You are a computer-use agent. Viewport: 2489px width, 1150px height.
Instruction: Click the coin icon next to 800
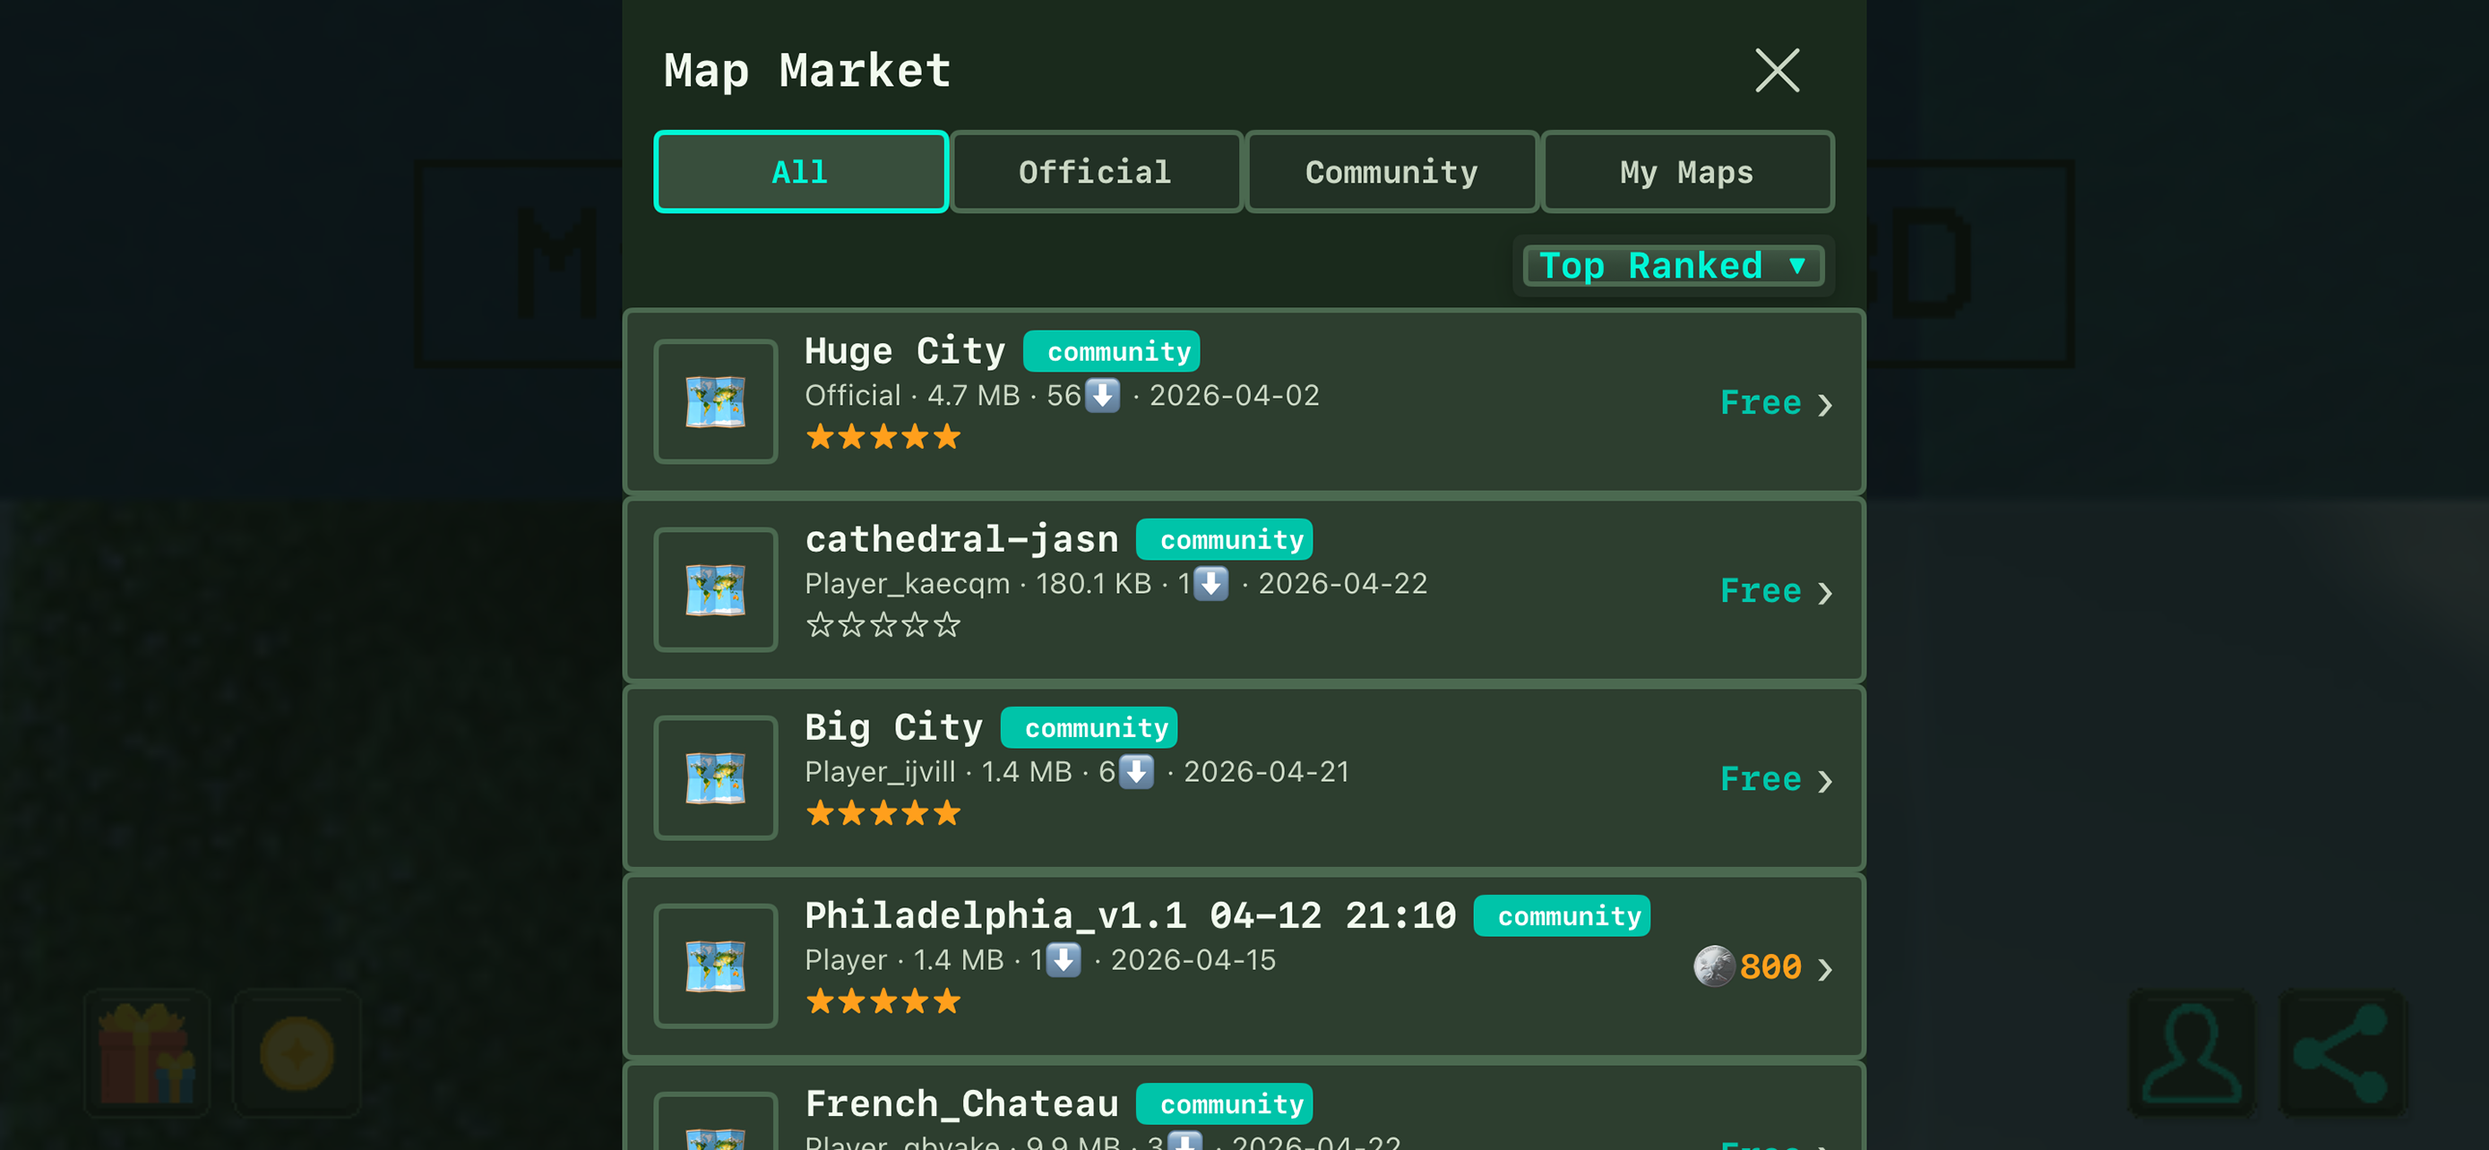click(1714, 966)
